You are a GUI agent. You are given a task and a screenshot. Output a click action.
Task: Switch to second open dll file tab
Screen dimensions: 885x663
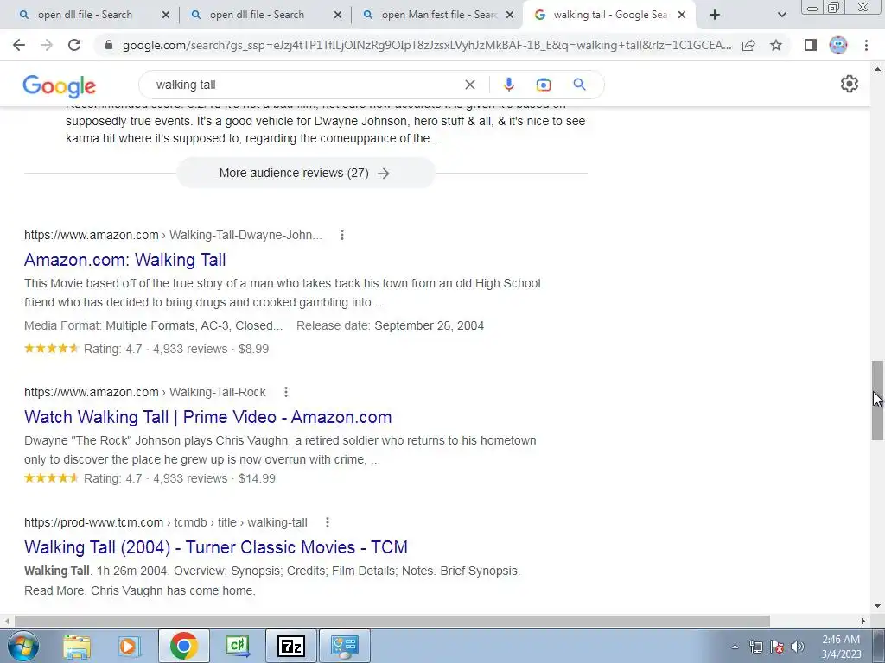[x=257, y=15]
